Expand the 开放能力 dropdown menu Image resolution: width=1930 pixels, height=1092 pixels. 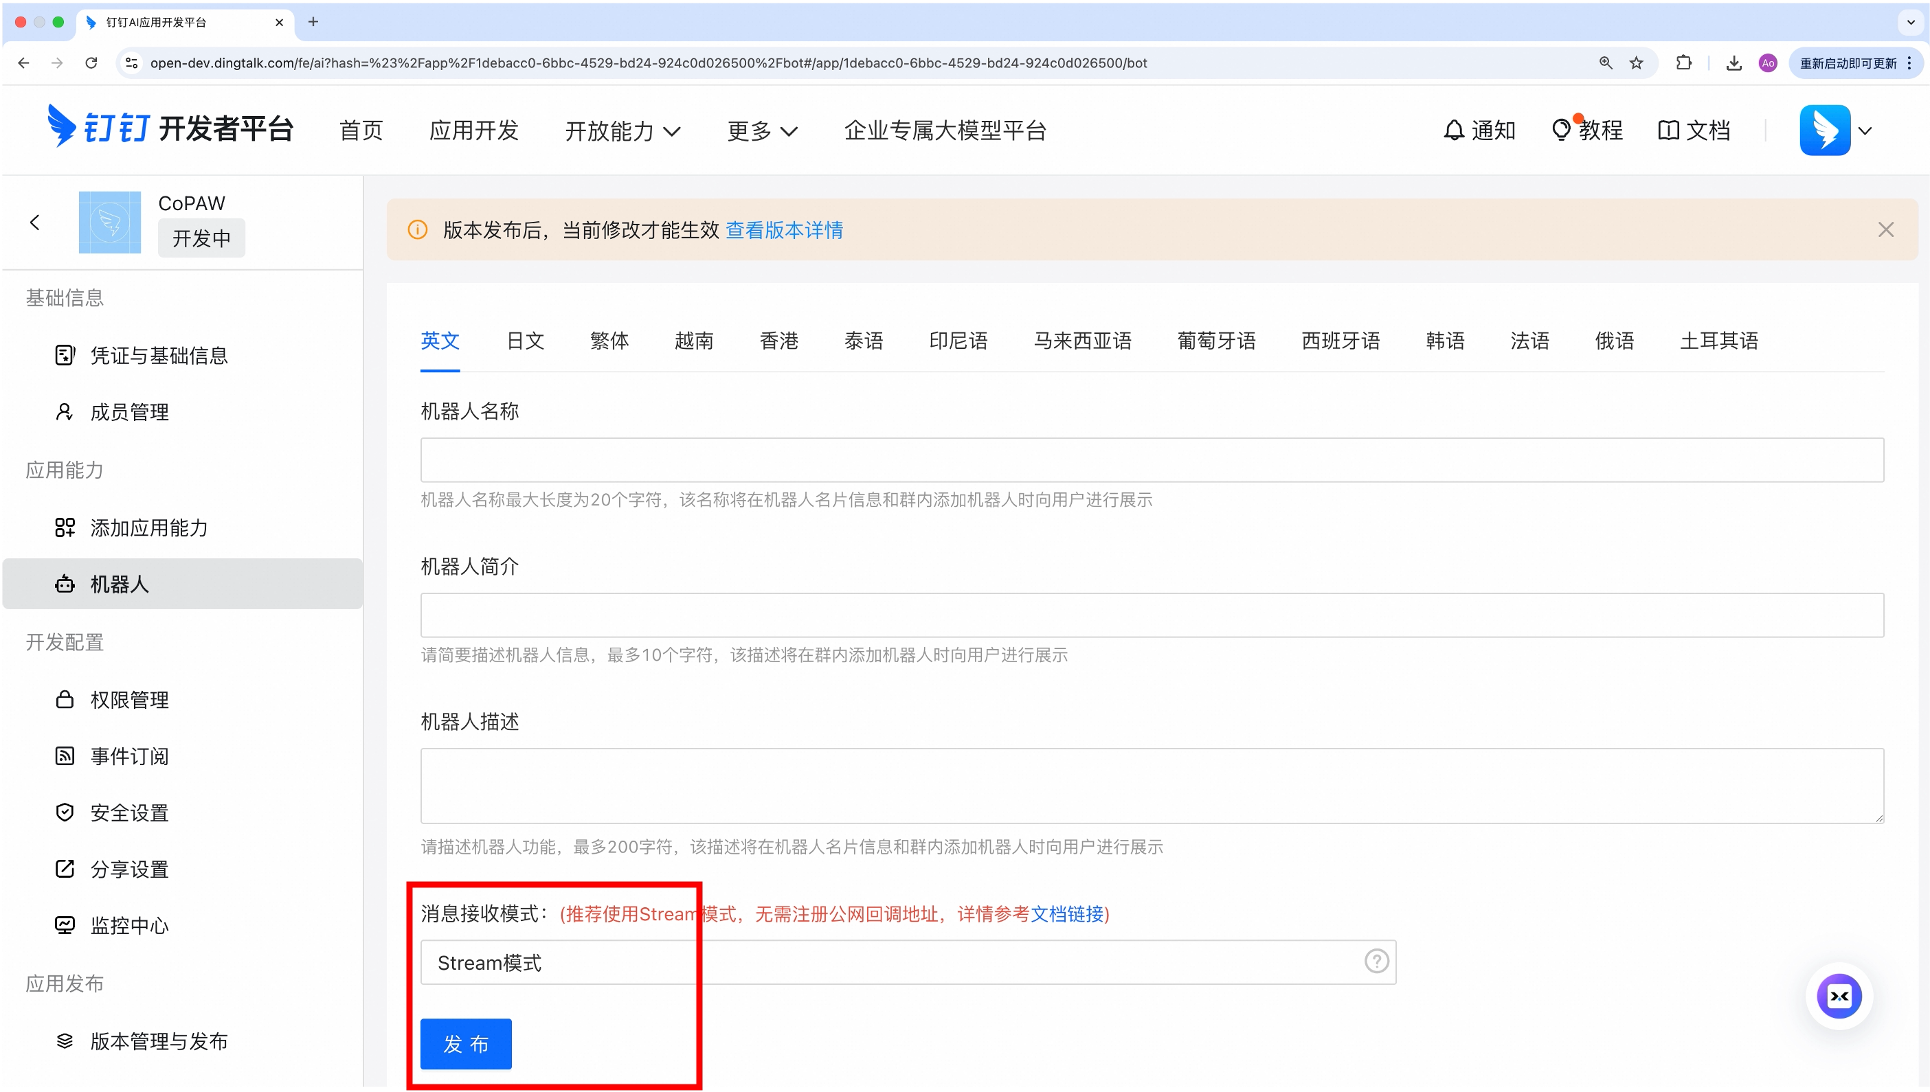[x=622, y=130]
